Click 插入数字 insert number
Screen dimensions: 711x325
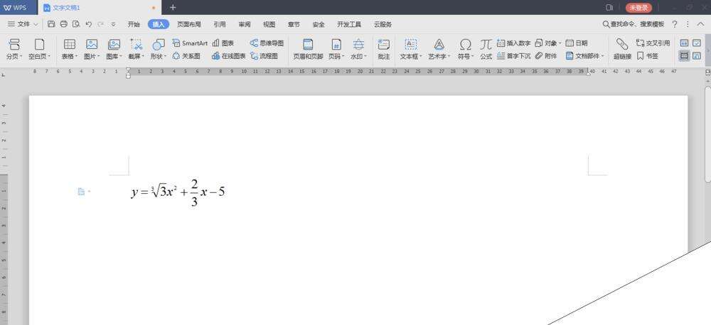(514, 43)
